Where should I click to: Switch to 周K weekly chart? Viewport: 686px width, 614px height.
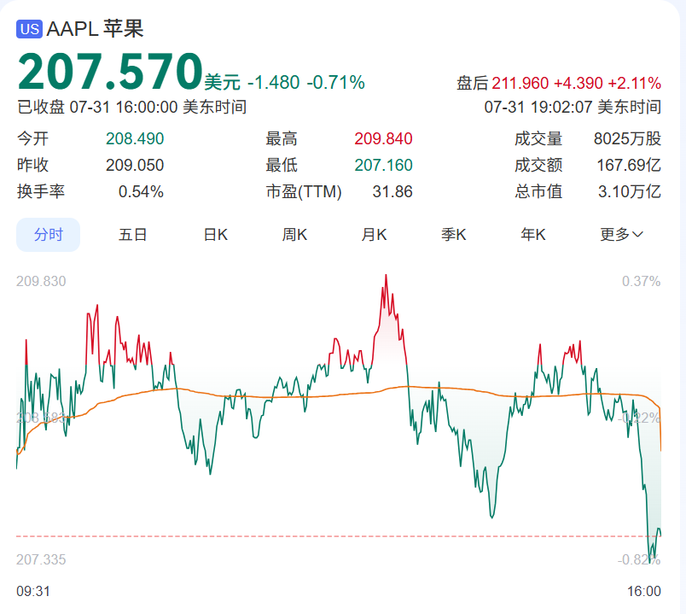[295, 235]
